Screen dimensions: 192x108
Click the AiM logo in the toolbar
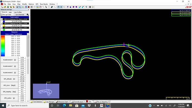point(188,7)
